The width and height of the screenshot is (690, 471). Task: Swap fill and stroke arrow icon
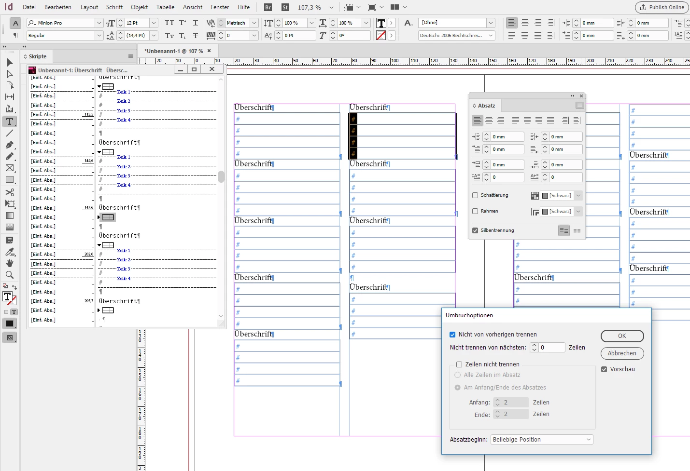tap(14, 287)
